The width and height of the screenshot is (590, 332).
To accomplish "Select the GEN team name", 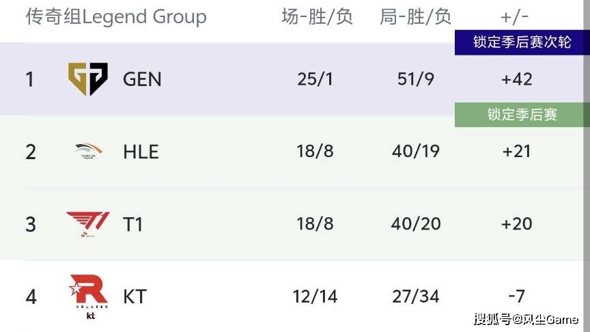I will point(142,79).
